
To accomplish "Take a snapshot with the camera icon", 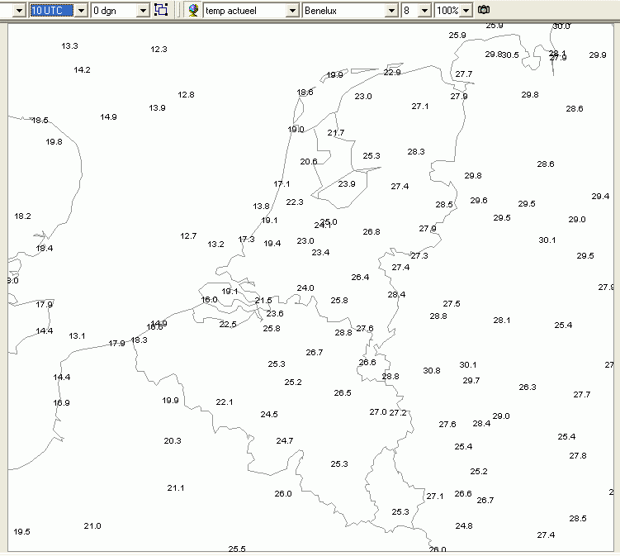I will (x=484, y=10).
